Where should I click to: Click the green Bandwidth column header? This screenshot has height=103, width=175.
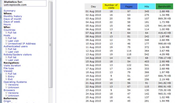pos(164,6)
